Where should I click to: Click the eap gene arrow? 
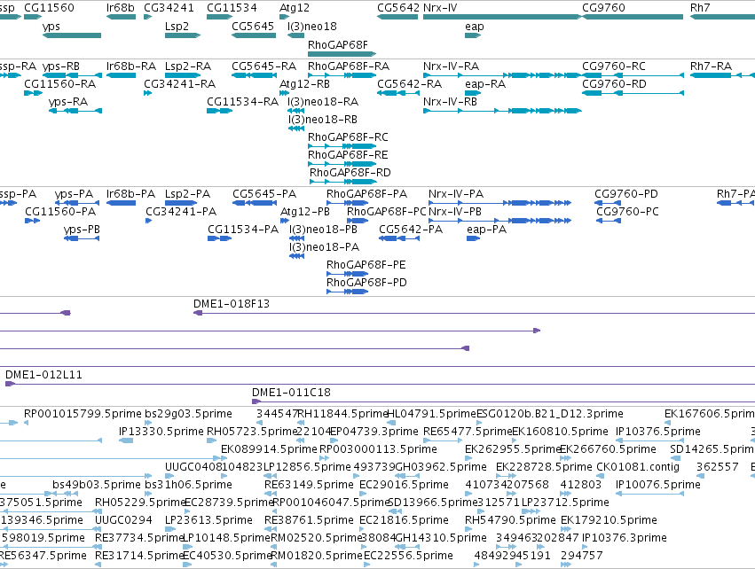473,35
